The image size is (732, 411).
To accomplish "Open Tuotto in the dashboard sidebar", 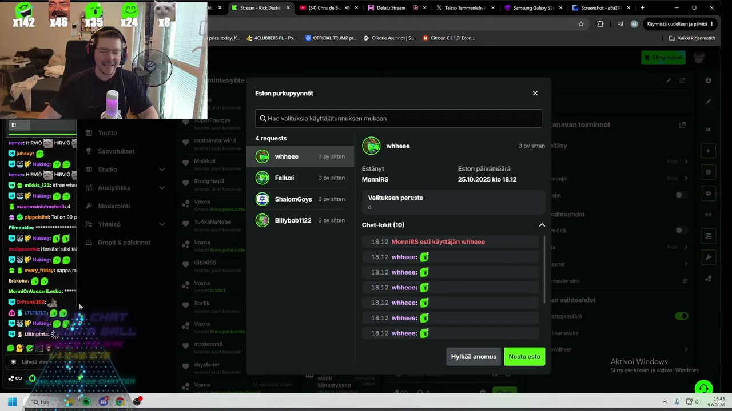I will point(107,133).
